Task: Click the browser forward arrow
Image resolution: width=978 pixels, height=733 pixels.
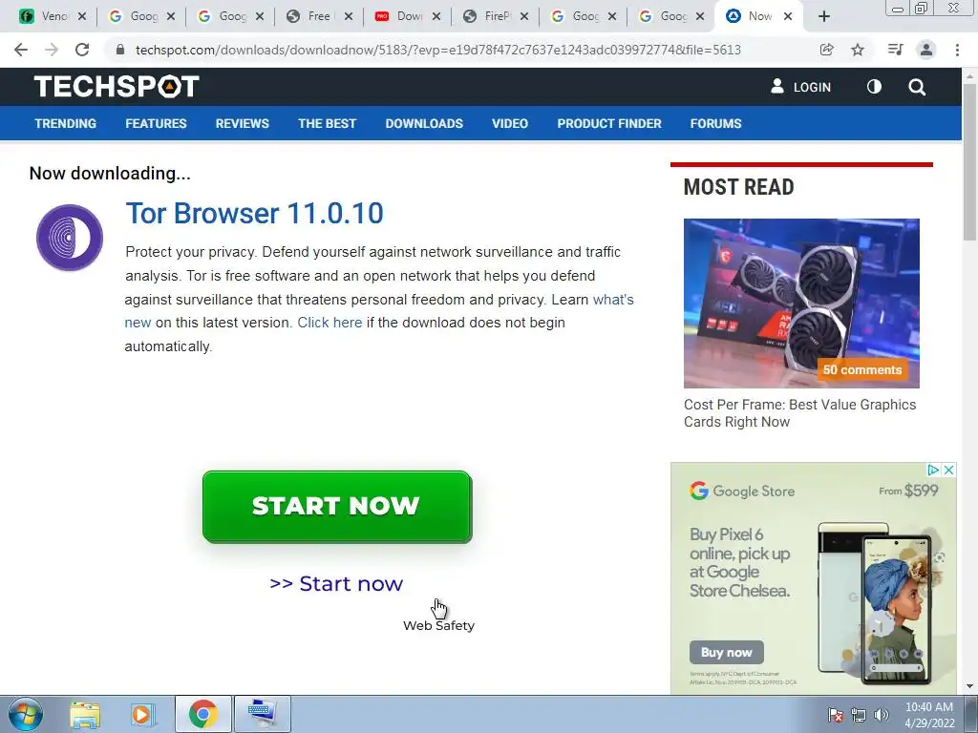Action: (52, 50)
